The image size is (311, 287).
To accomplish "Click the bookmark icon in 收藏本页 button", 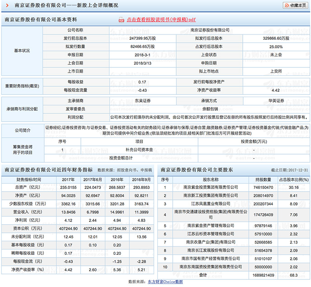I will 287,5.
